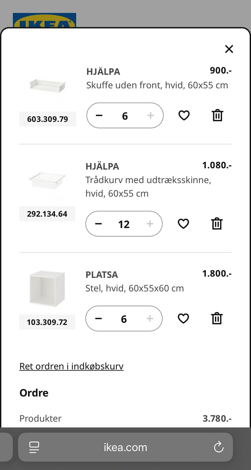
Task: Open Ret ordren i indkøbskurv link
Action: coord(71,366)
